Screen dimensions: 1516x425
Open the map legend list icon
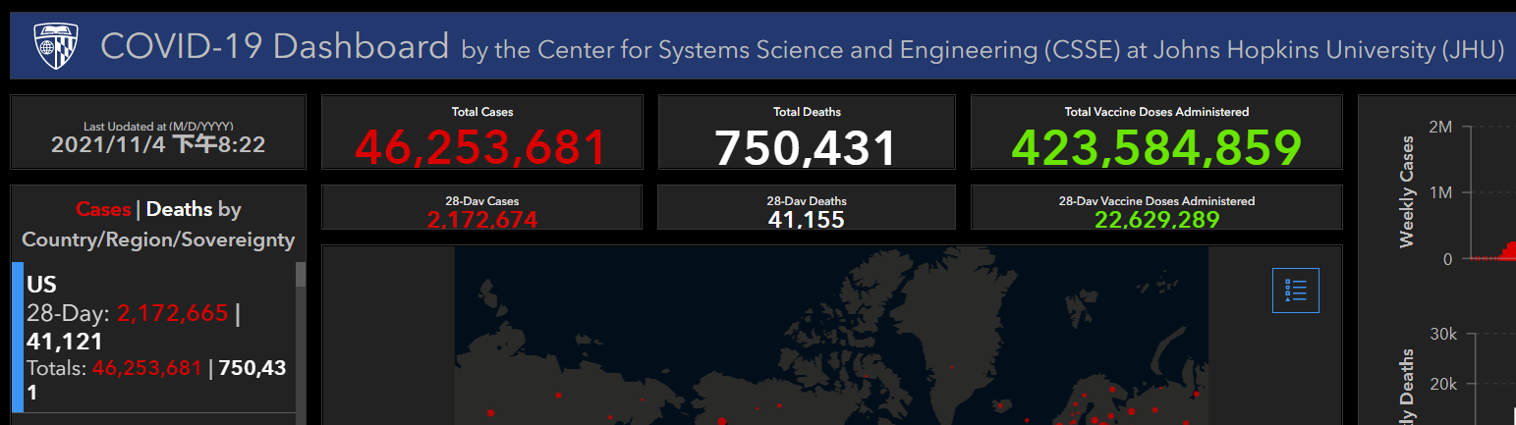[x=1295, y=290]
